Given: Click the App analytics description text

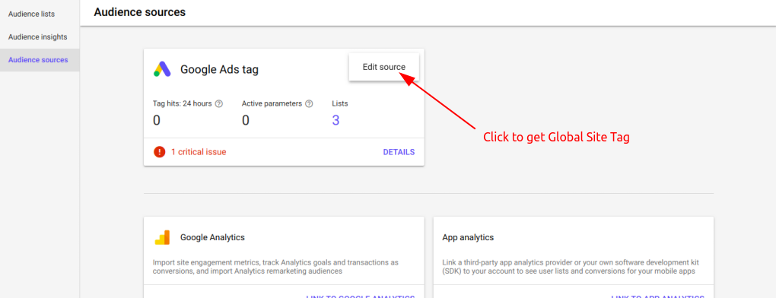Looking at the screenshot, I should tap(570, 267).
